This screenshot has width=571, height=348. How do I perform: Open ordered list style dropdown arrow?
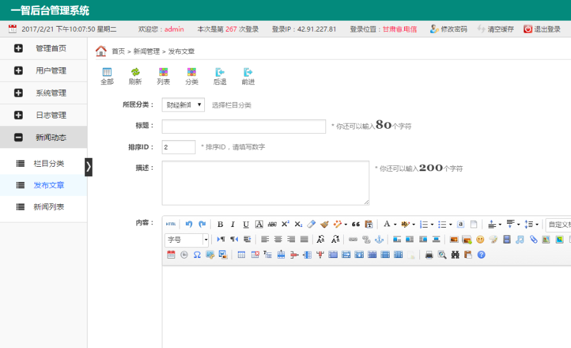[432, 224]
